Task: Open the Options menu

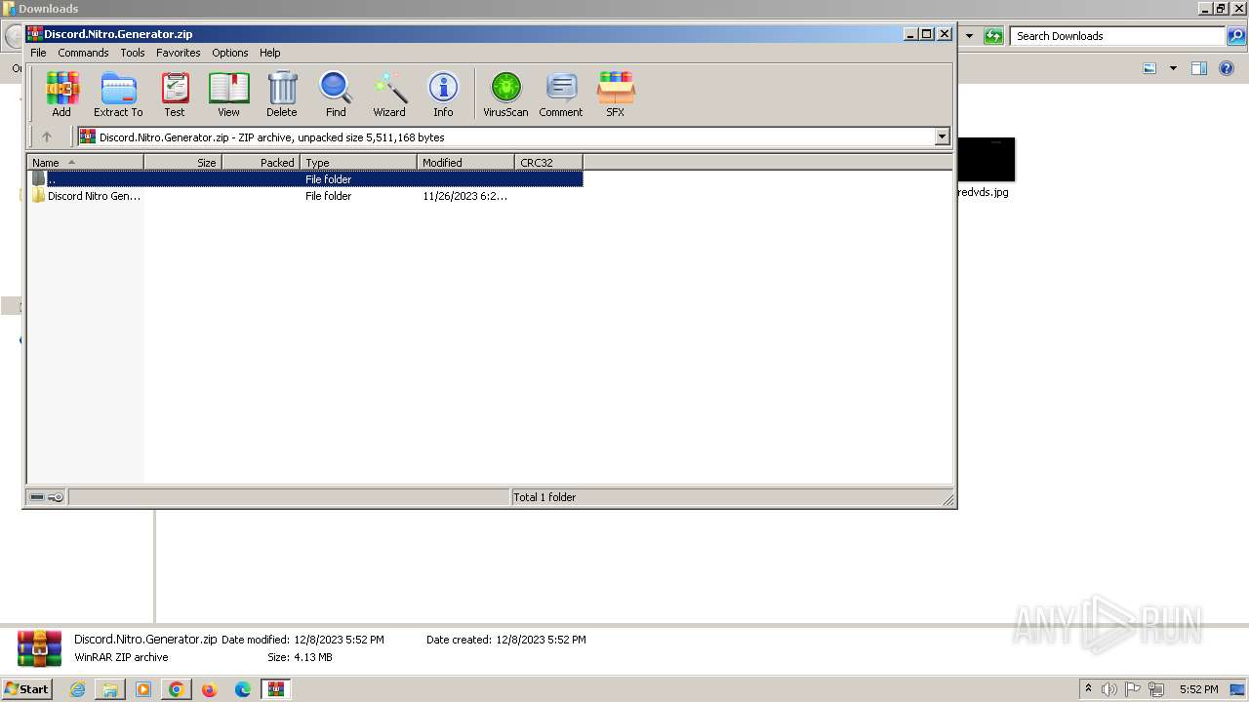Action: coord(230,53)
